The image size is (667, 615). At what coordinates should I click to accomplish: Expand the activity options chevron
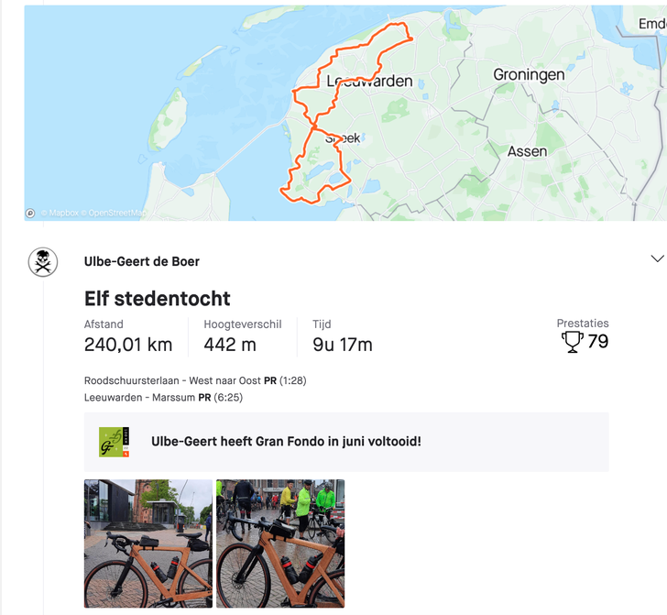pyautogui.click(x=656, y=258)
